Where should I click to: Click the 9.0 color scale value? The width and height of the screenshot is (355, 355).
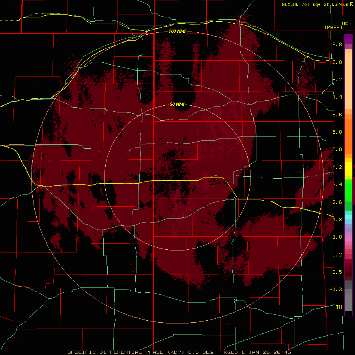[337, 62]
